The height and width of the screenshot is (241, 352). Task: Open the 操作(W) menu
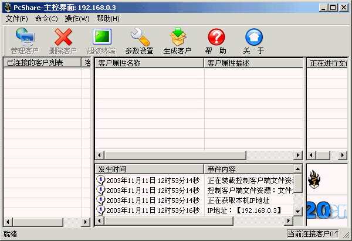click(x=77, y=19)
